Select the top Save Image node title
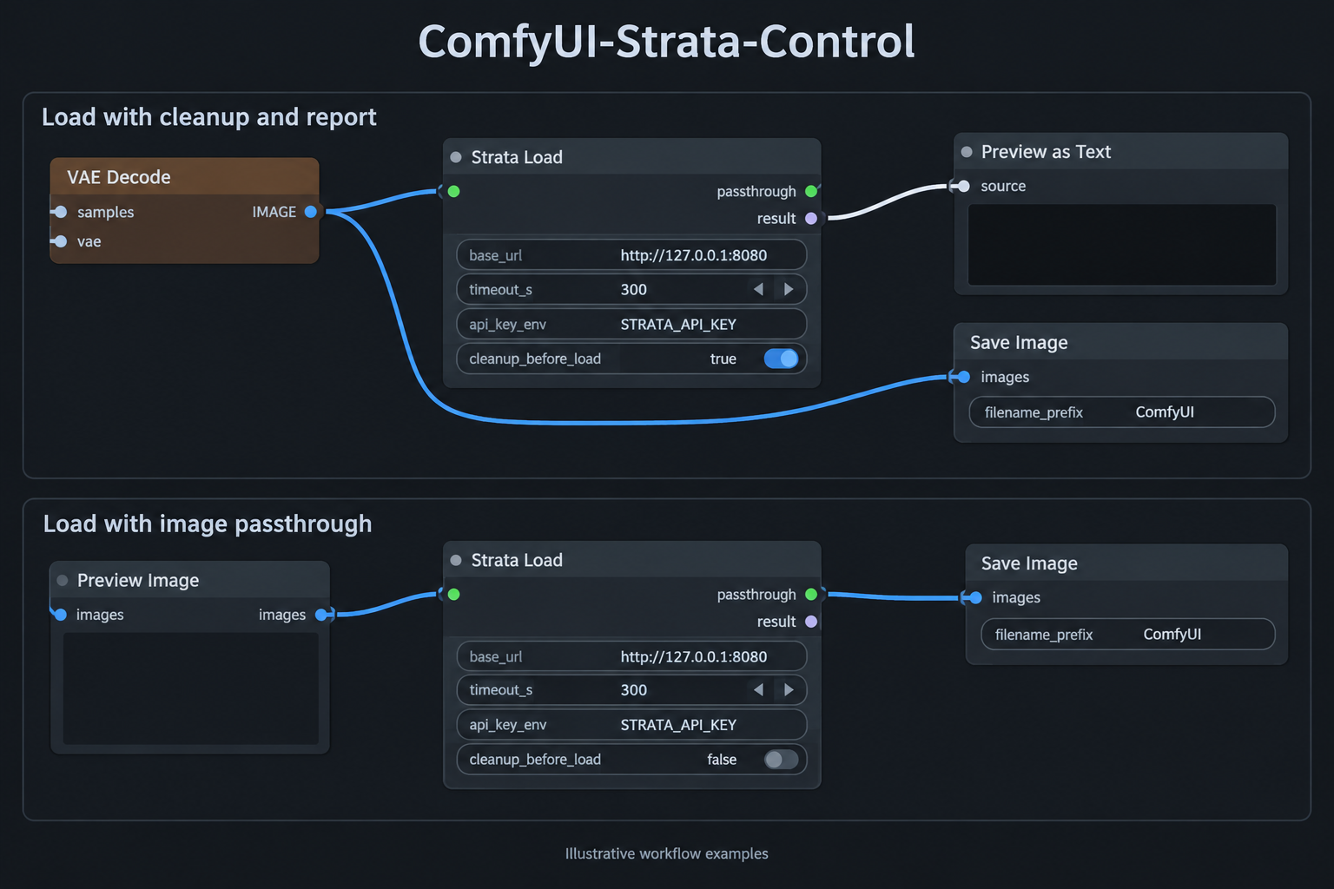 1019,343
